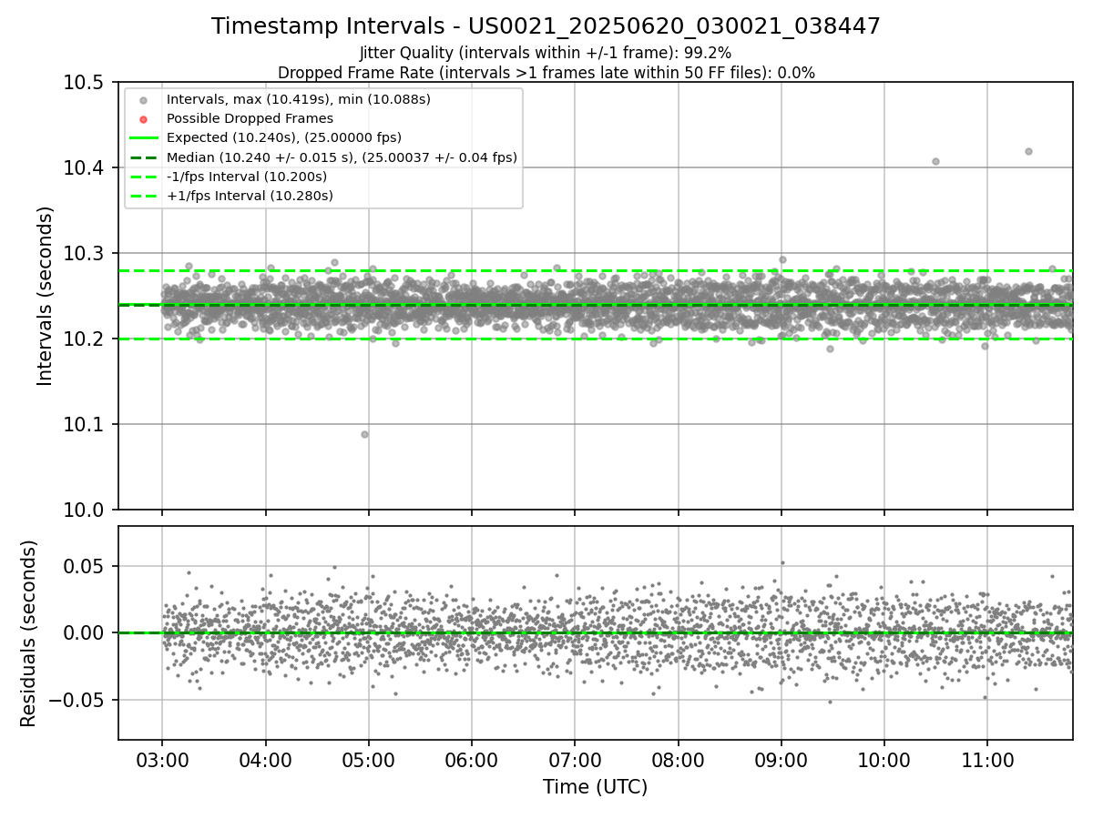Viewport: 1093px width, 819px height.
Task: Click legend entry '-1/fps Interval (10.200s)'
Action: tap(246, 177)
